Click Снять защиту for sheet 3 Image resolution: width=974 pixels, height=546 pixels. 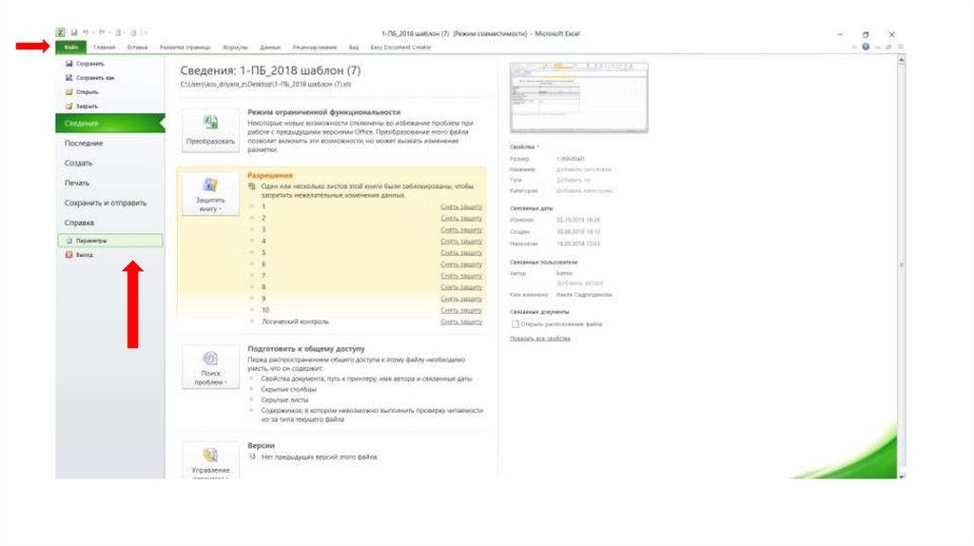[461, 230]
